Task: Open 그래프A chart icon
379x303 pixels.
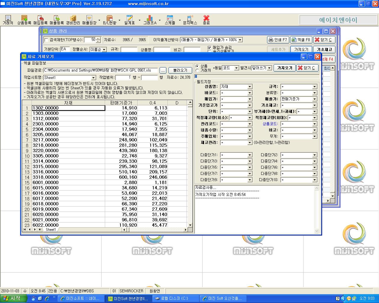Action: pos(150,20)
